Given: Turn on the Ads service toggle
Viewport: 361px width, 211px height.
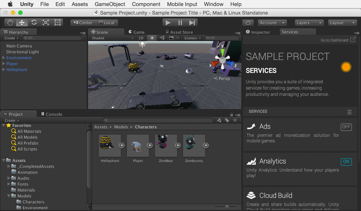Looking at the screenshot, I should point(346,127).
